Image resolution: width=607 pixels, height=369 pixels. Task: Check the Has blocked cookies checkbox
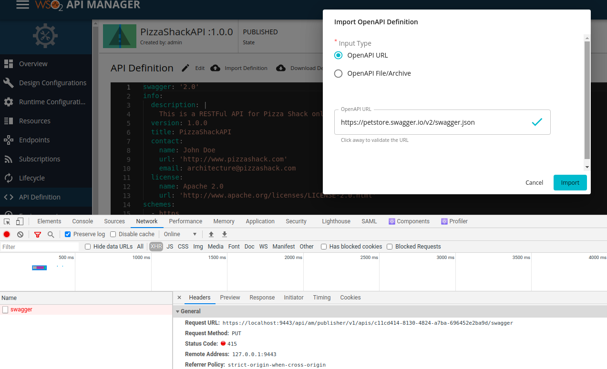click(x=324, y=247)
